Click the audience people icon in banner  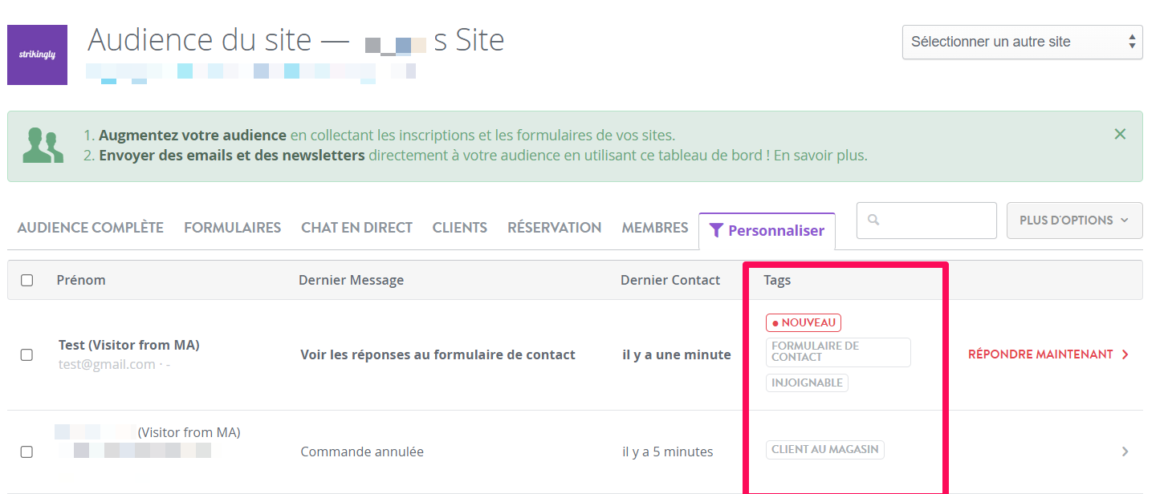coord(43,145)
